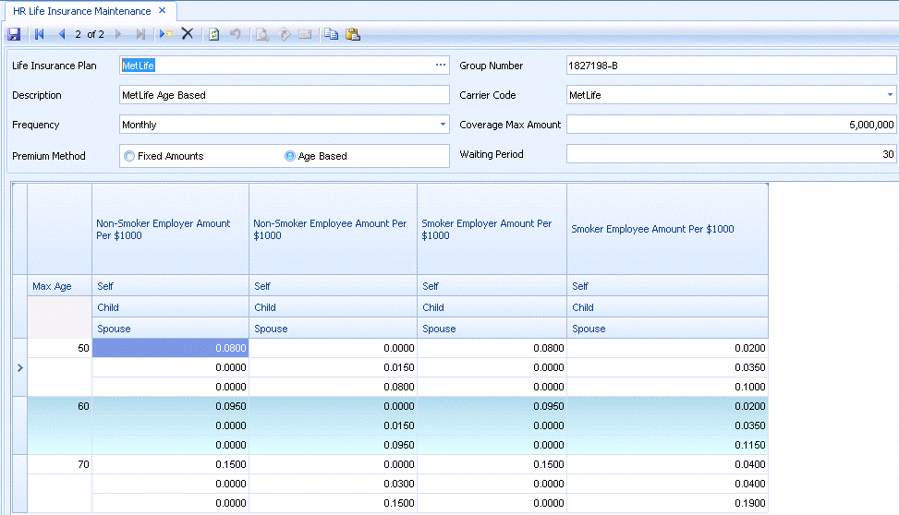Viewport: 899px width, 515px height.
Task: Click the Max Age column header
Action: [52, 286]
